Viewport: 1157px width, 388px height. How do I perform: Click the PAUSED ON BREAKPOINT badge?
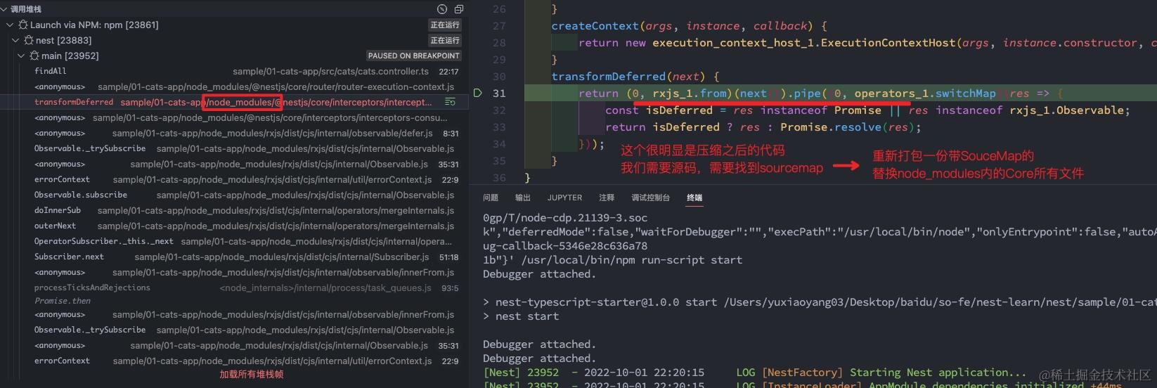click(x=413, y=56)
